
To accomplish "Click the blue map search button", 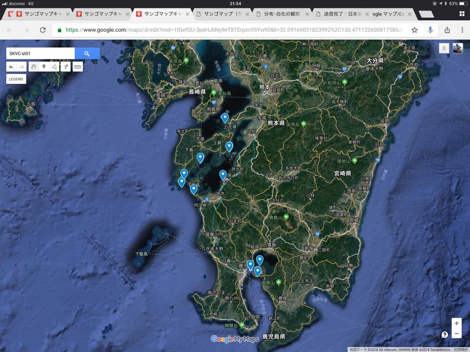I will pos(87,53).
